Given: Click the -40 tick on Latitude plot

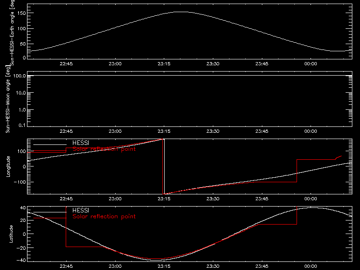Looking at the screenshot, I should coord(21,261).
